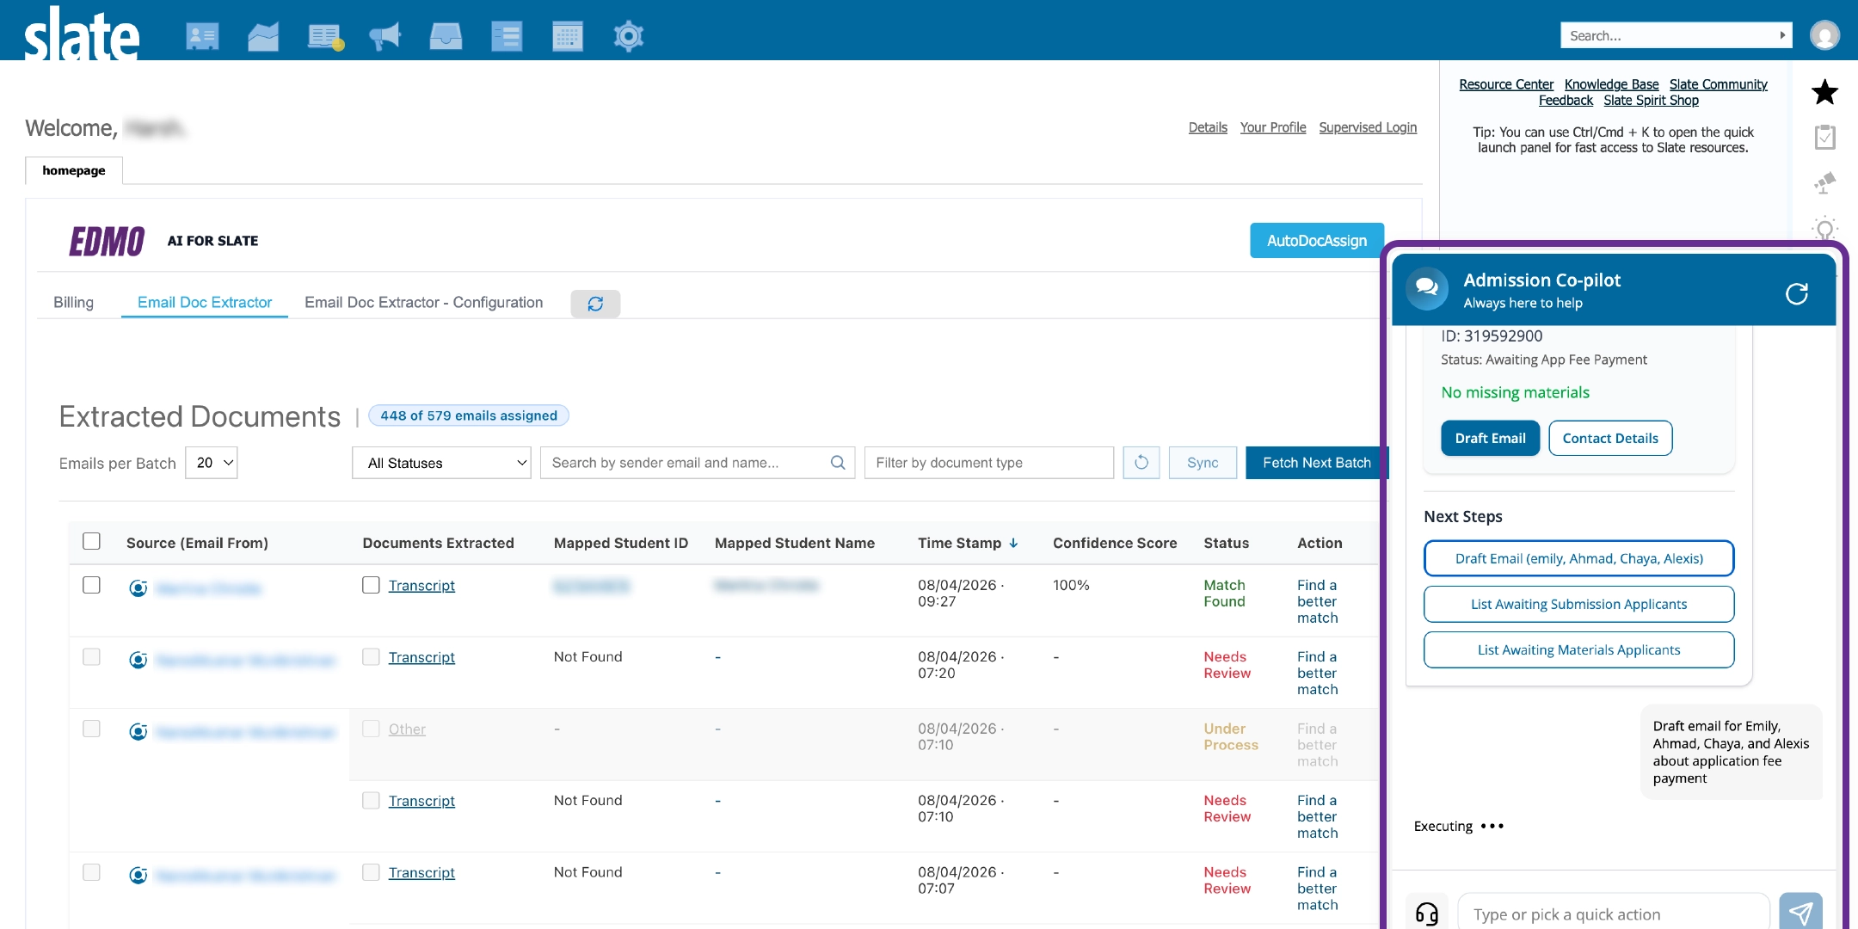Open Your Profile link
The image size is (1858, 929).
[x=1272, y=127]
